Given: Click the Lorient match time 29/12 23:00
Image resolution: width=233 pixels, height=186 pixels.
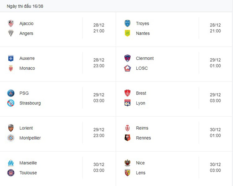Looking at the screenshot, I should pyautogui.click(x=99, y=133).
